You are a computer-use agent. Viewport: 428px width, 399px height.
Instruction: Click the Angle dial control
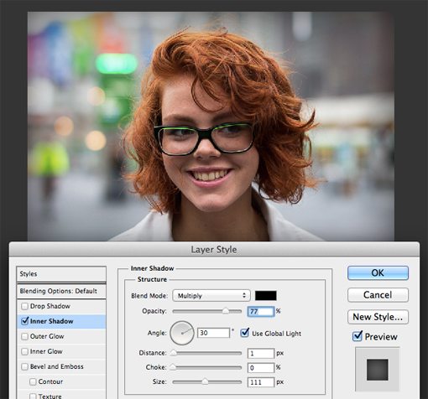click(182, 333)
